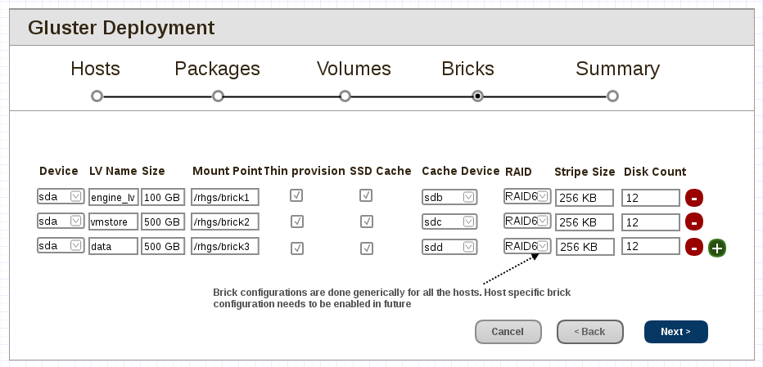Go to the Hosts step
The width and height of the screenshot is (763, 367).
point(97,96)
